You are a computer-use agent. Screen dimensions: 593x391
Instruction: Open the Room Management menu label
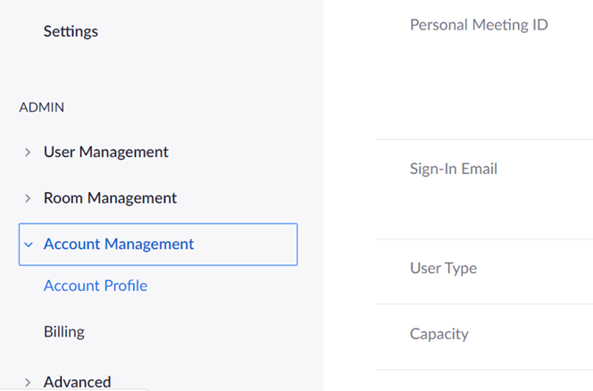(110, 198)
